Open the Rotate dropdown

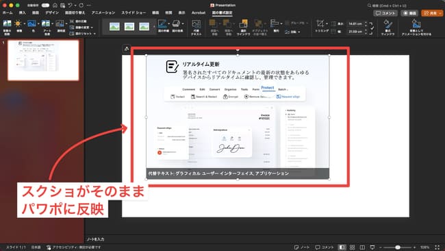coord(292,32)
